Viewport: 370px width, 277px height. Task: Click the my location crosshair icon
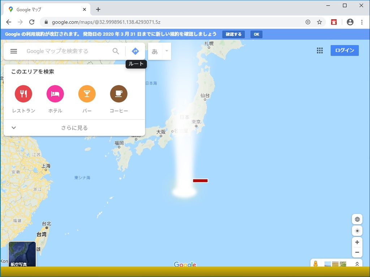[357, 231]
